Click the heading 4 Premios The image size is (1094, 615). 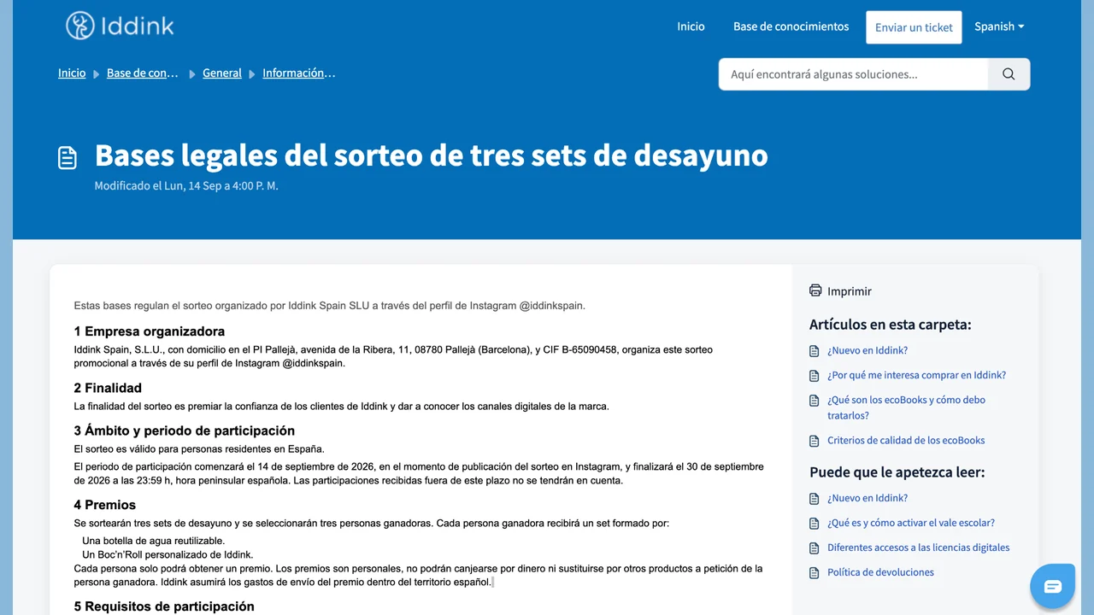[x=105, y=505]
